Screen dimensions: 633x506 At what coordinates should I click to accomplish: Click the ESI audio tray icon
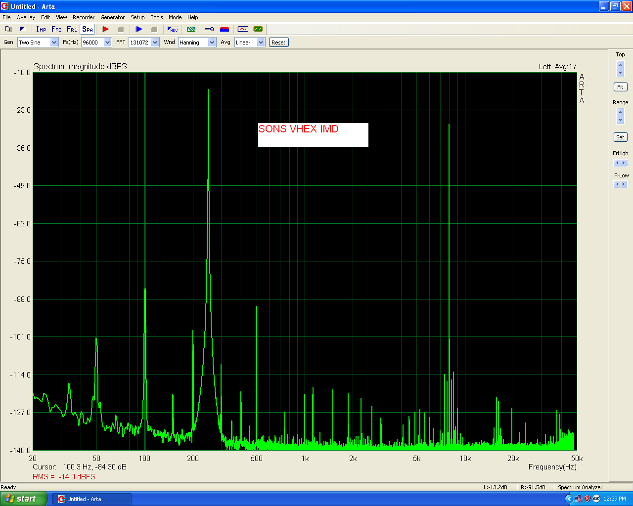click(x=596, y=499)
